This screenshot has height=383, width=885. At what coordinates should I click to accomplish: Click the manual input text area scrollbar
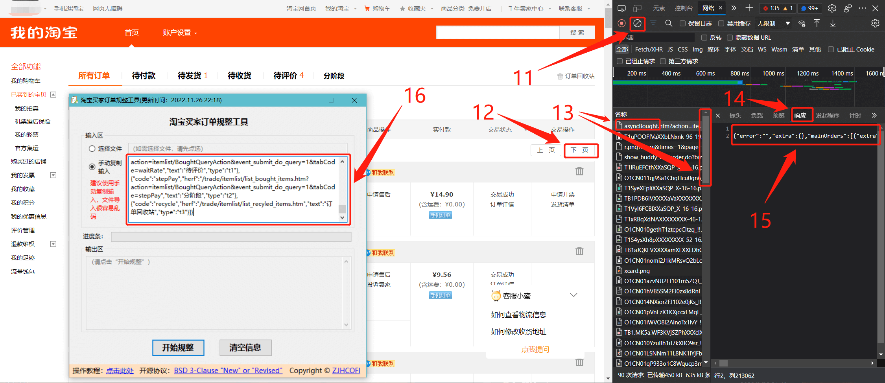tap(342, 190)
